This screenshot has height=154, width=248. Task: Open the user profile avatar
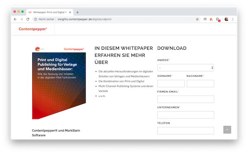coord(227,19)
